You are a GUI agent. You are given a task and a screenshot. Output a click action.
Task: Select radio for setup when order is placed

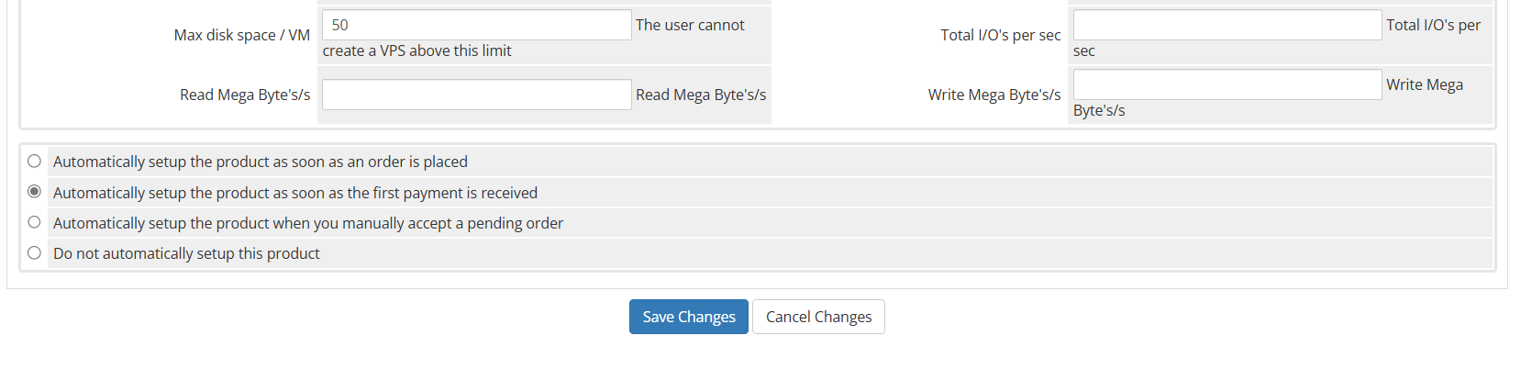pos(34,161)
